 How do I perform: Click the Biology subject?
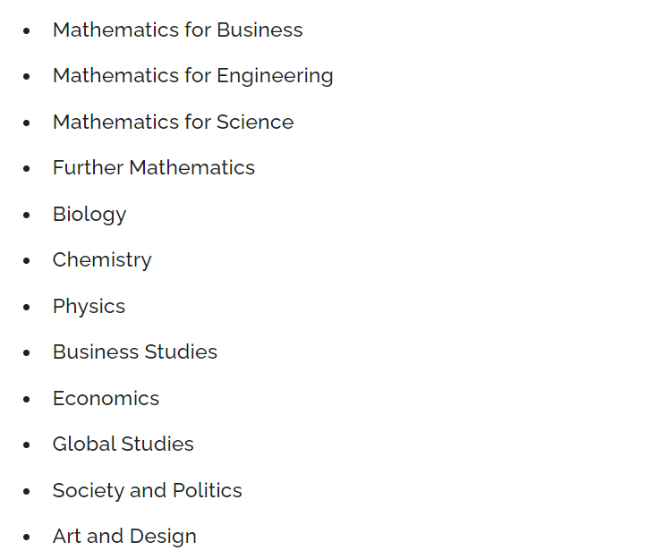point(89,215)
